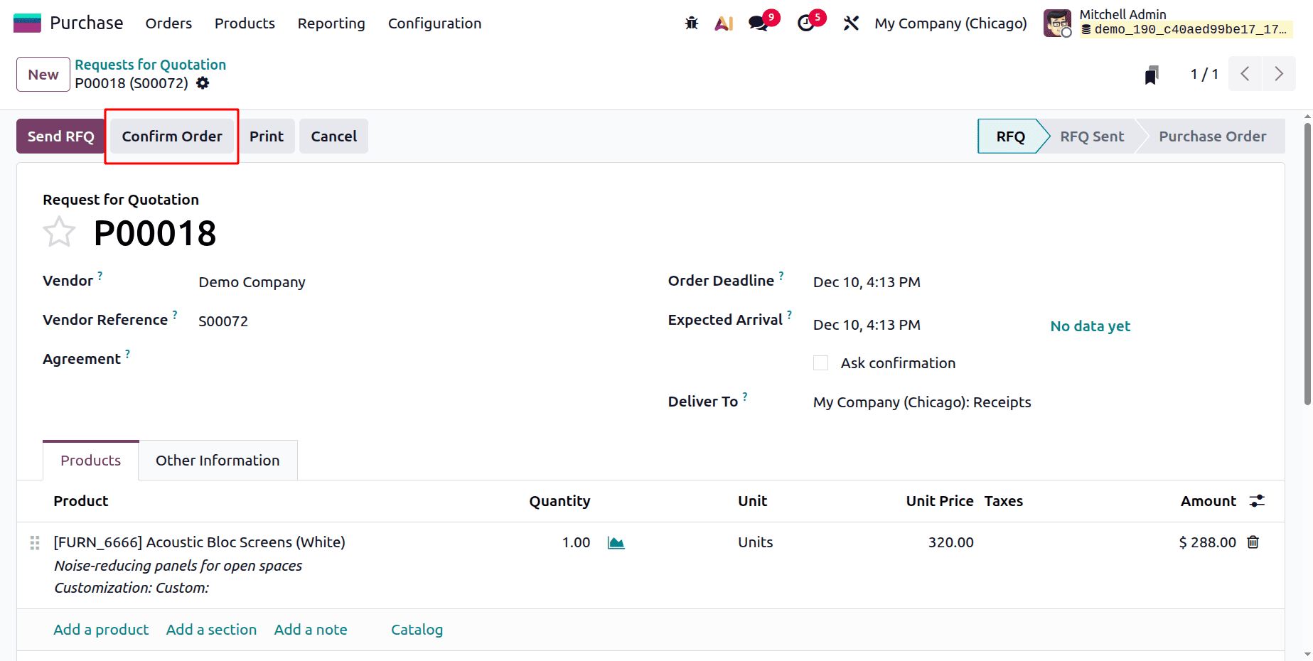1313x661 pixels.
Task: Open the messages conversation bubble icon
Action: 756,23
